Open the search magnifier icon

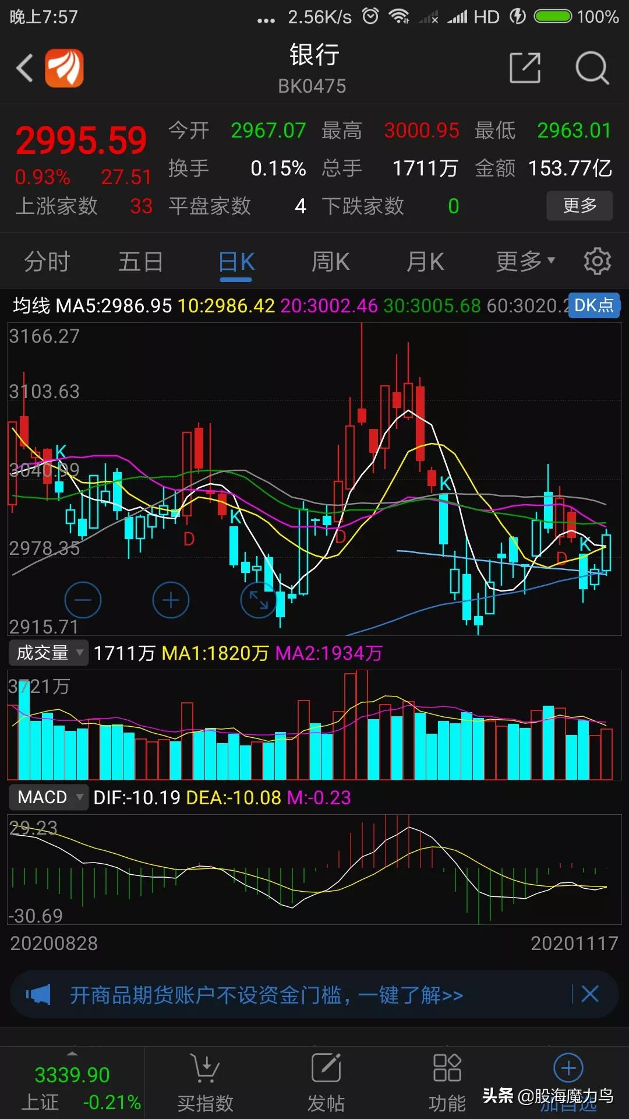(592, 68)
